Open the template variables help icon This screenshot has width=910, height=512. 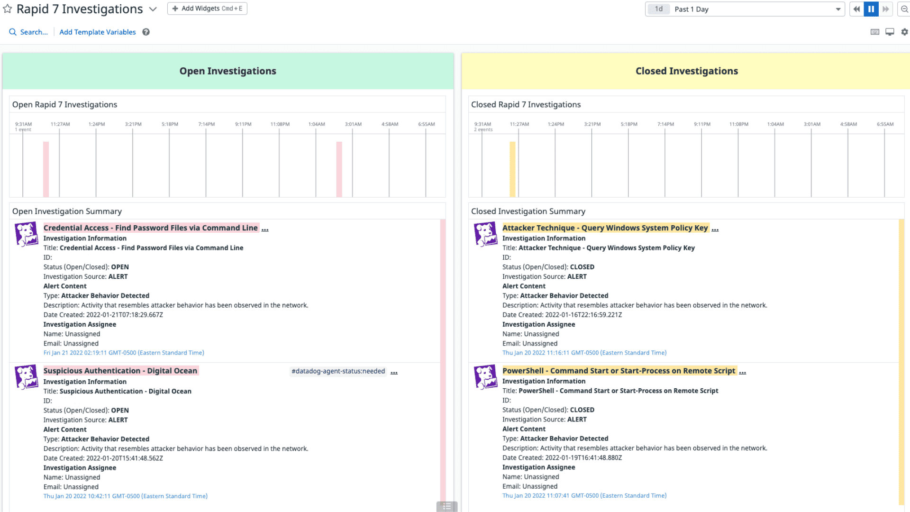pyautogui.click(x=146, y=32)
